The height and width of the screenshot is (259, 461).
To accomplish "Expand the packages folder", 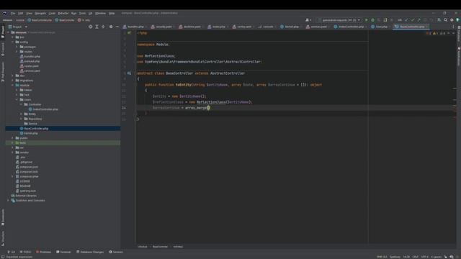I will click(17, 47).
